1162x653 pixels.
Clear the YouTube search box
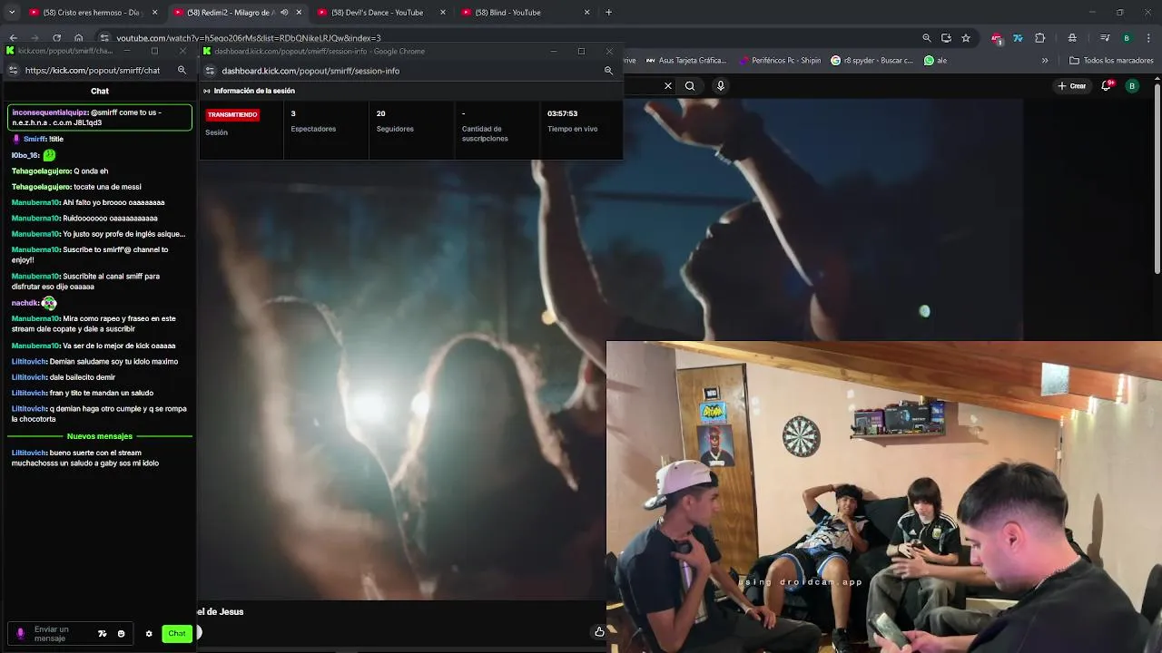click(x=668, y=86)
